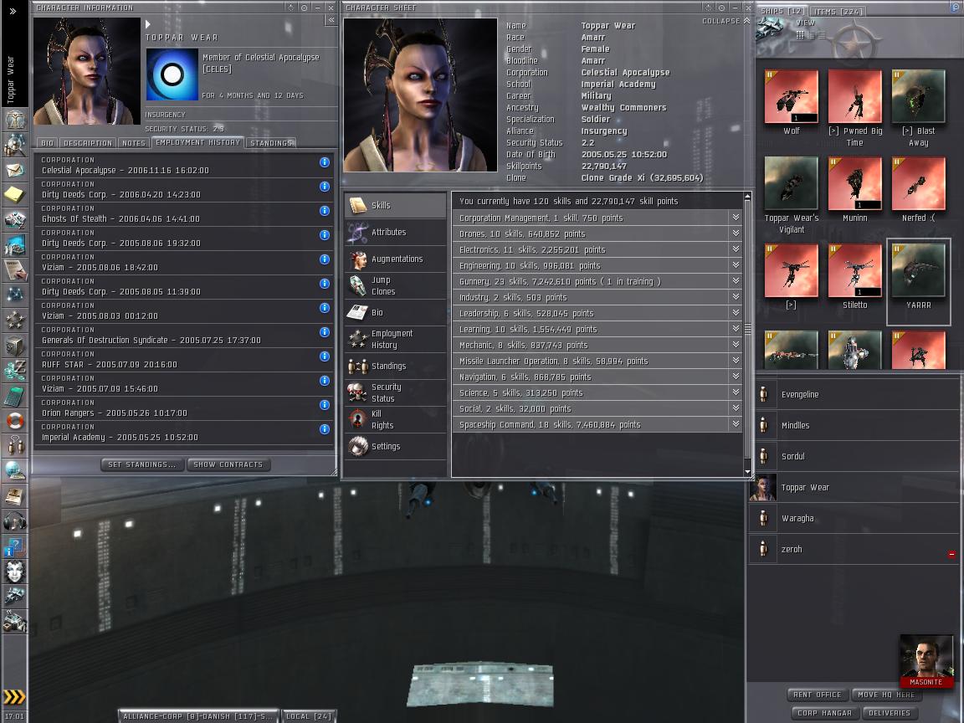
Task: Open the cube assets icon in sidebar
Action: [x=15, y=346]
